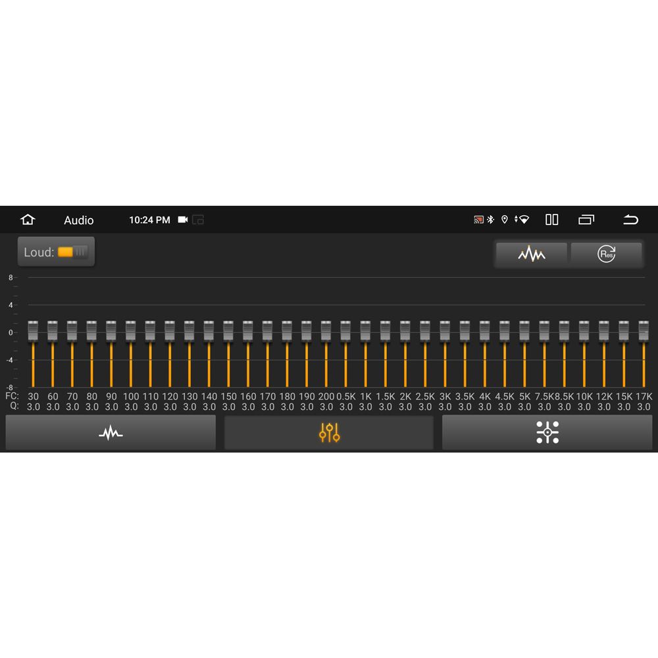Click the 17K band slider handle

click(x=644, y=330)
